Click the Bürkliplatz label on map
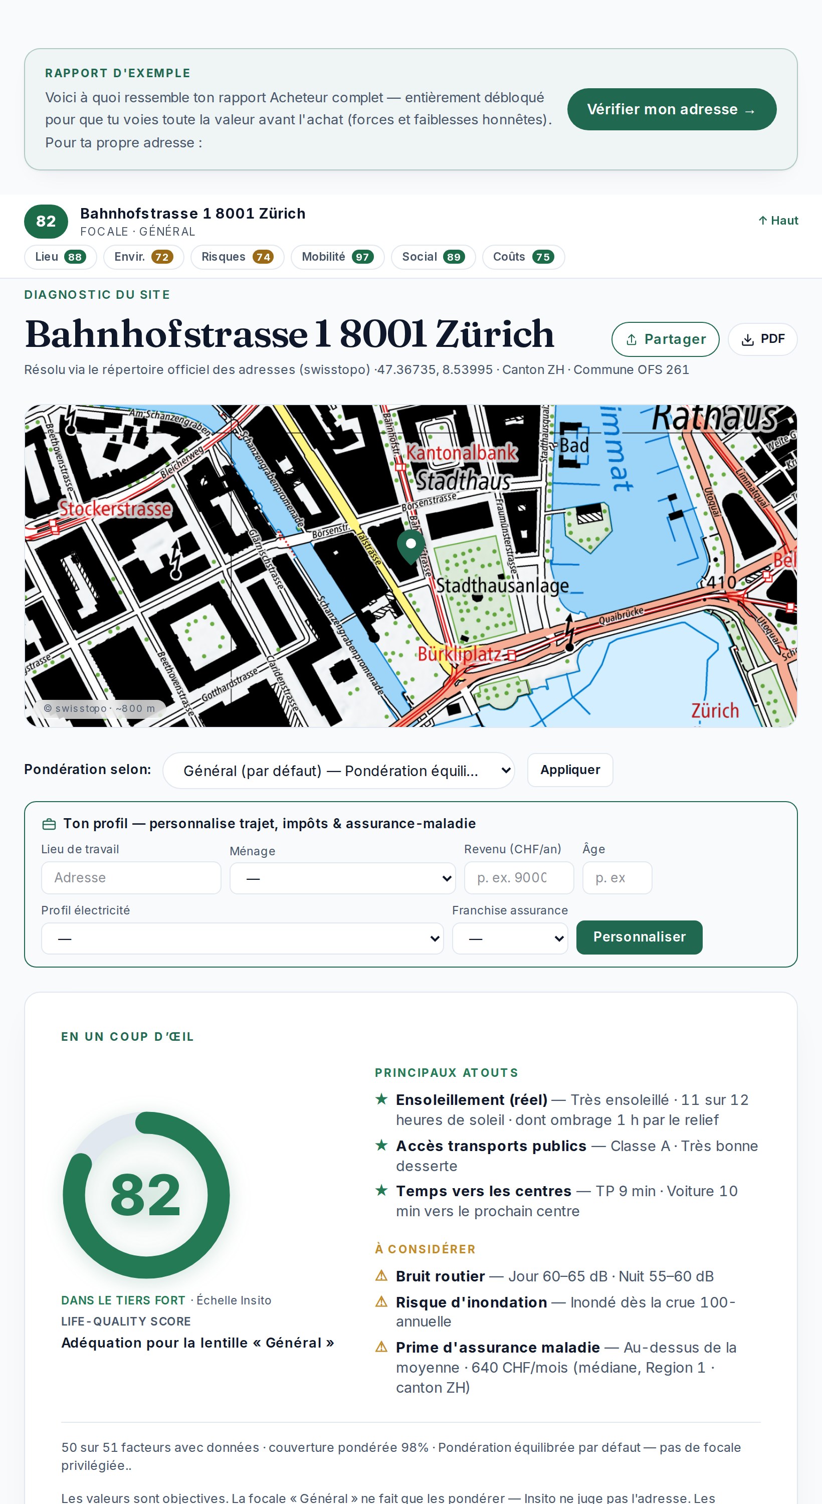The width and height of the screenshot is (822, 1504). point(459,654)
